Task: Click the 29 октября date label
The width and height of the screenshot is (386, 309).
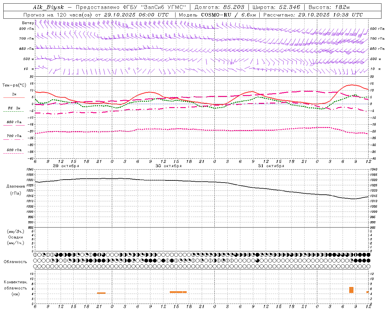Action: coord(66,166)
